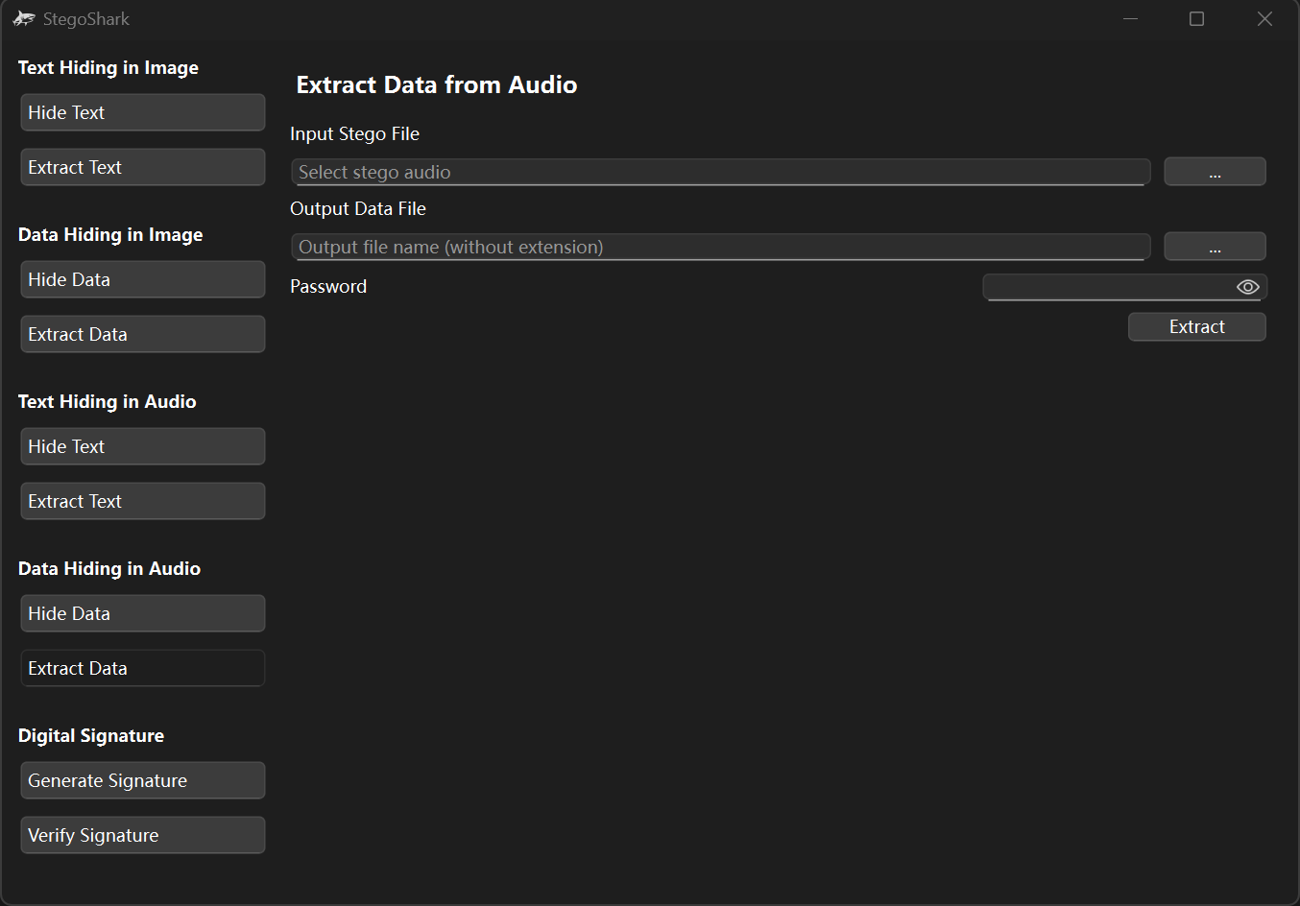Browse for the input stego file
The width and height of the screenshot is (1300, 906).
1215,172
